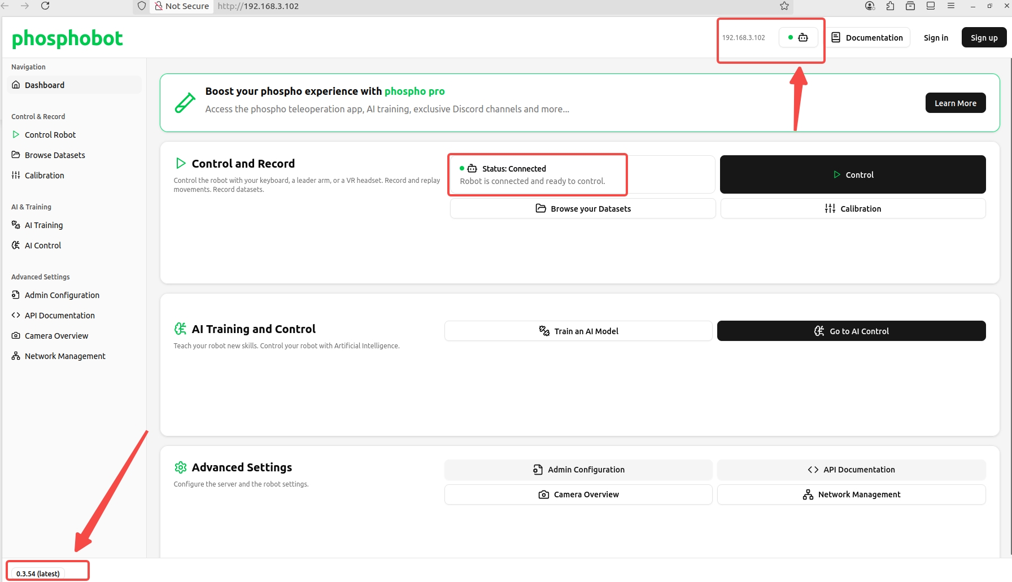
Task: Click Sign in
Action: [x=936, y=38]
